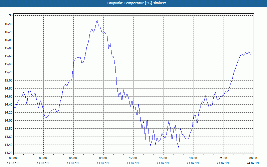Click the y-axis label '16,00'
Viewport: 267px width, 167px height.
click(x=9, y=40)
